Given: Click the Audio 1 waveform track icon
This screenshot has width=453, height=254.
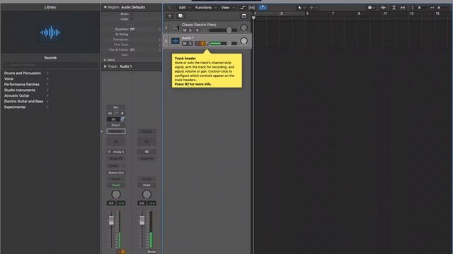Looking at the screenshot, I should 176,41.
